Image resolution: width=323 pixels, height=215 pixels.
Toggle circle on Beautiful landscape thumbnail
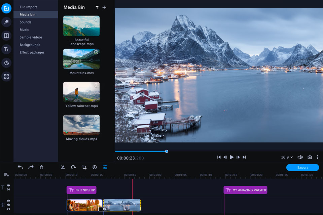click(x=96, y=19)
